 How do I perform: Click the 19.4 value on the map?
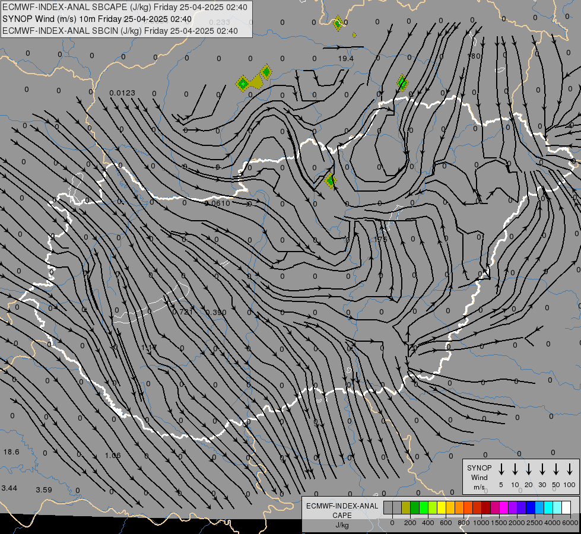[346, 59]
